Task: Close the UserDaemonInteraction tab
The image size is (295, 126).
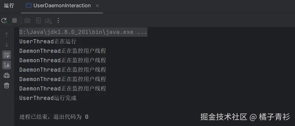Action: click(x=97, y=6)
